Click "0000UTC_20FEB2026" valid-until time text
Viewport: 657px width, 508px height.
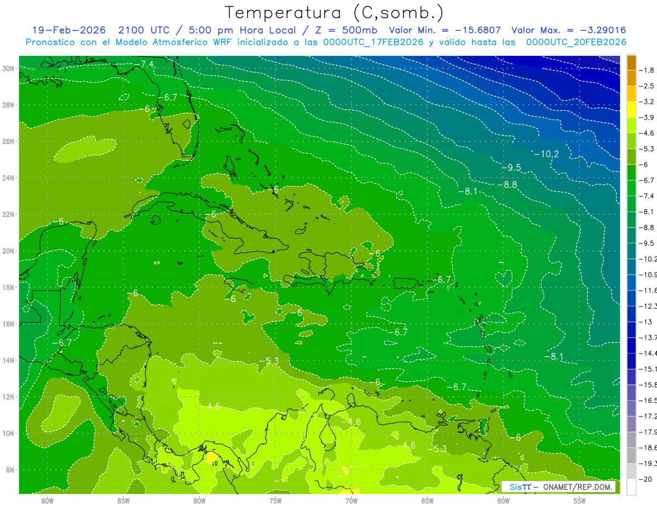[576, 42]
